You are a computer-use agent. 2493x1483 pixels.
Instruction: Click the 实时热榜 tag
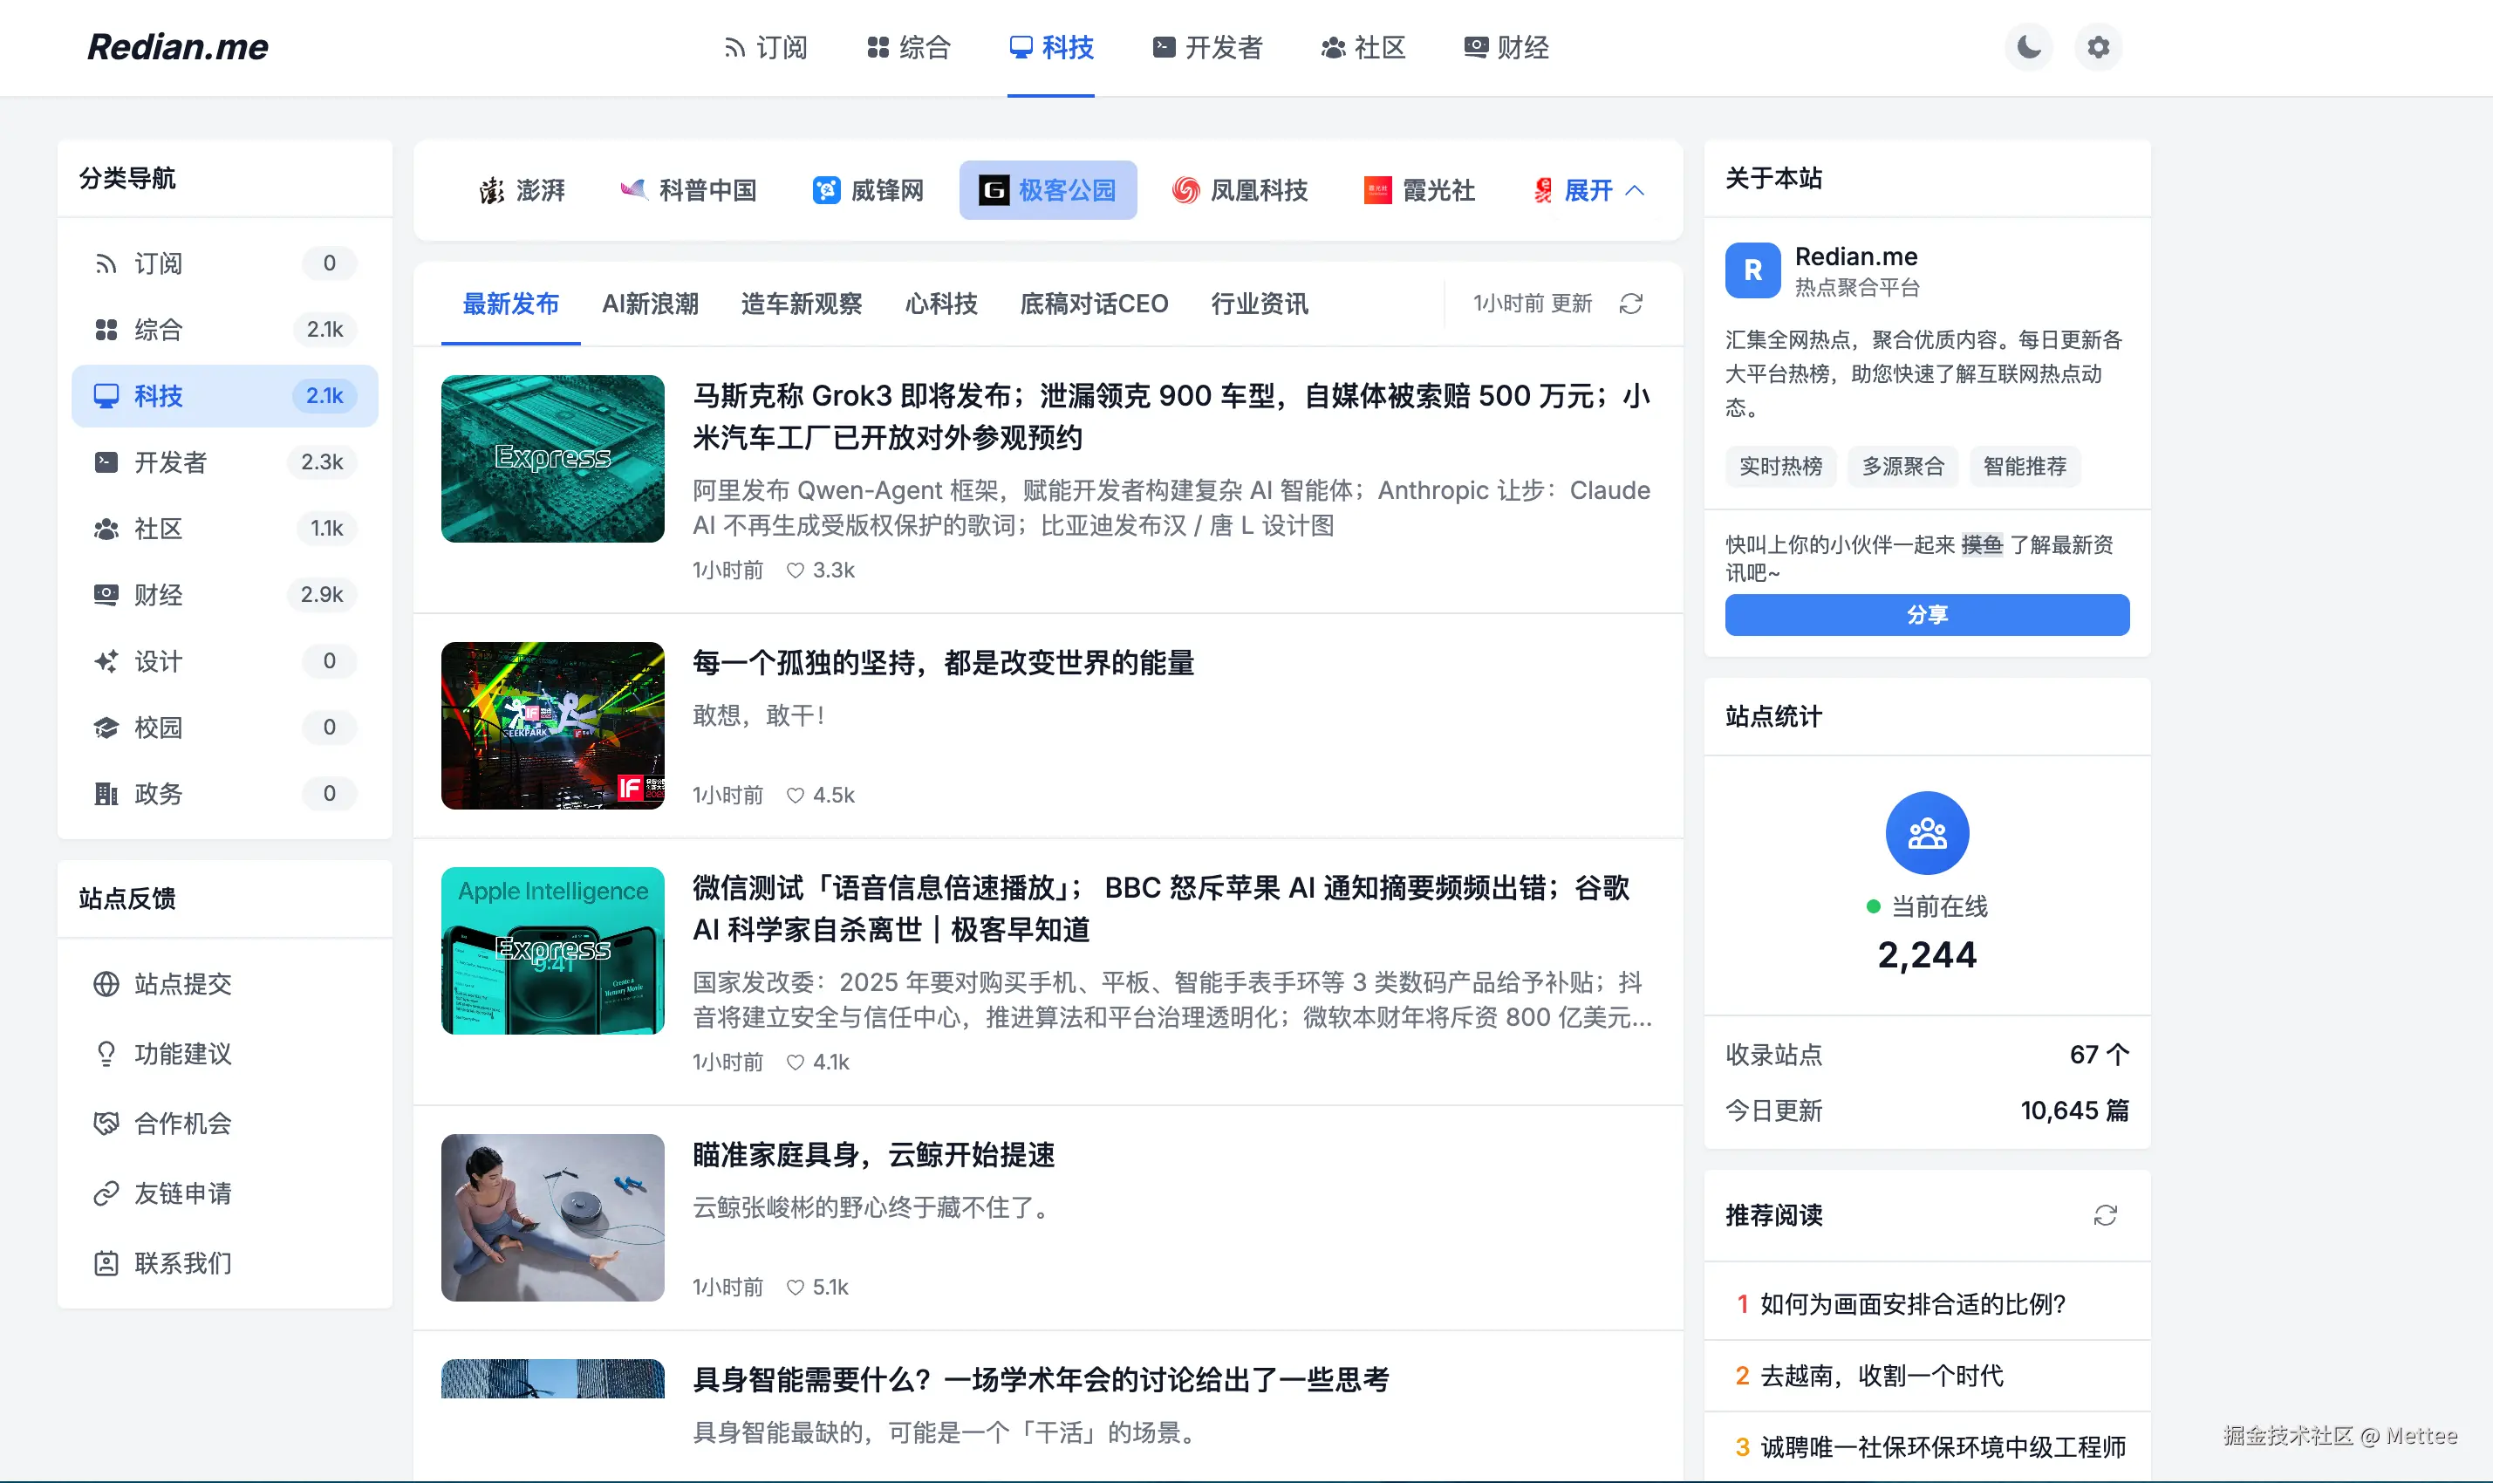[1780, 466]
